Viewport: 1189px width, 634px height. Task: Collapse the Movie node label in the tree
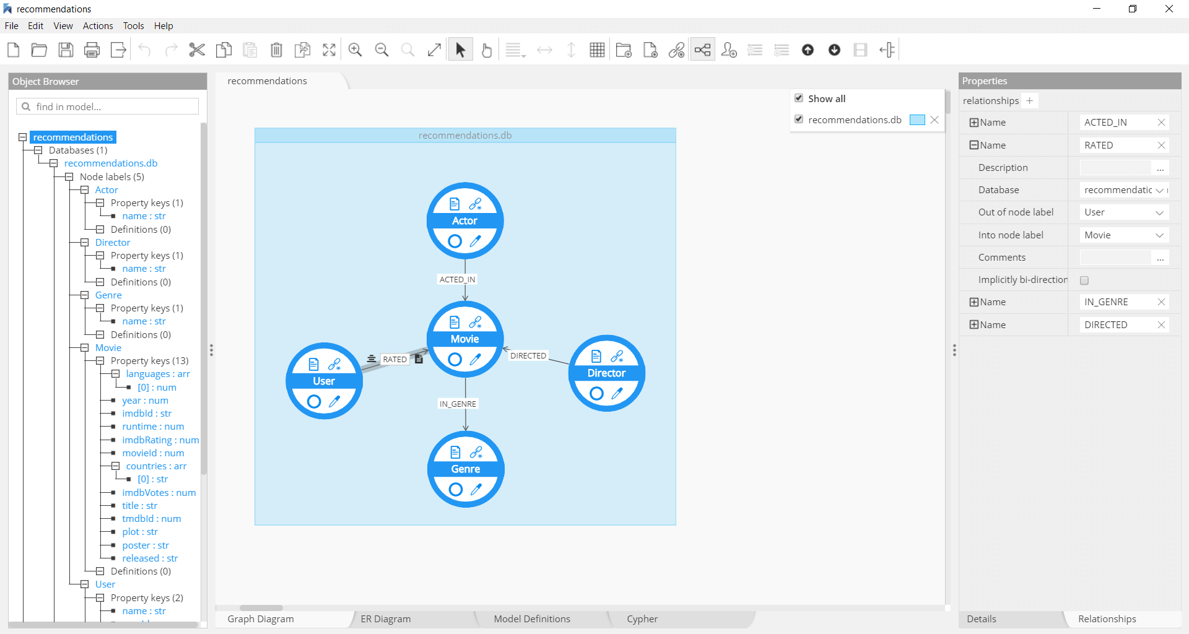tap(85, 348)
